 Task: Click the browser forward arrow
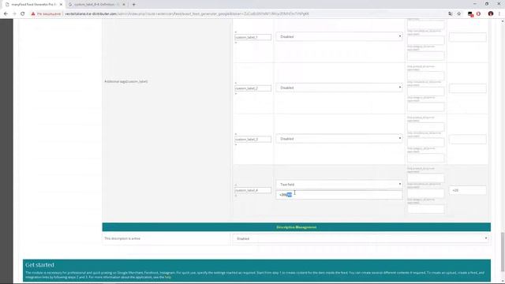pyautogui.click(x=14, y=14)
